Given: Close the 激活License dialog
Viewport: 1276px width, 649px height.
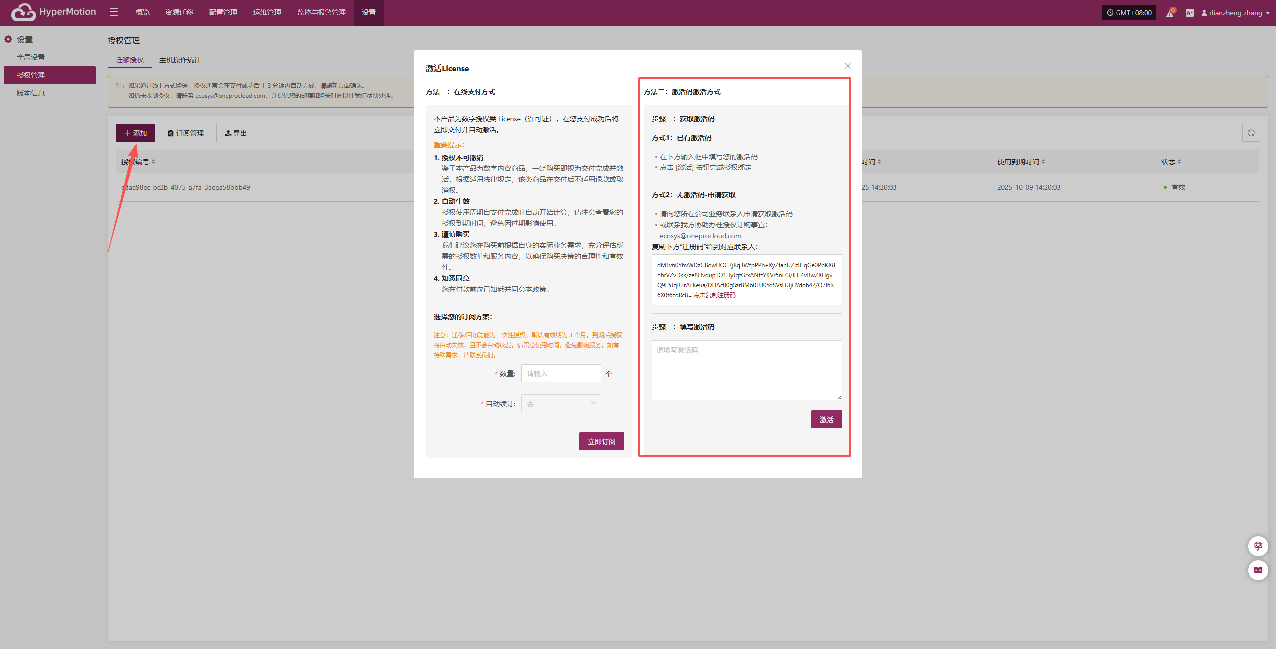Looking at the screenshot, I should (x=847, y=66).
